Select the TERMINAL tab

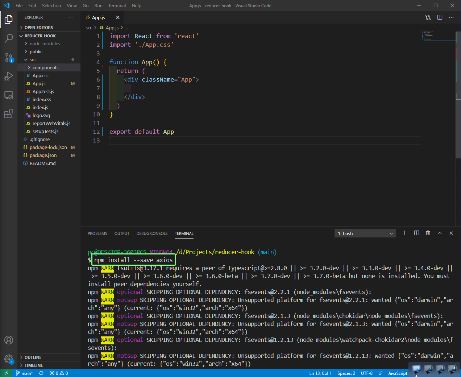[x=184, y=233]
